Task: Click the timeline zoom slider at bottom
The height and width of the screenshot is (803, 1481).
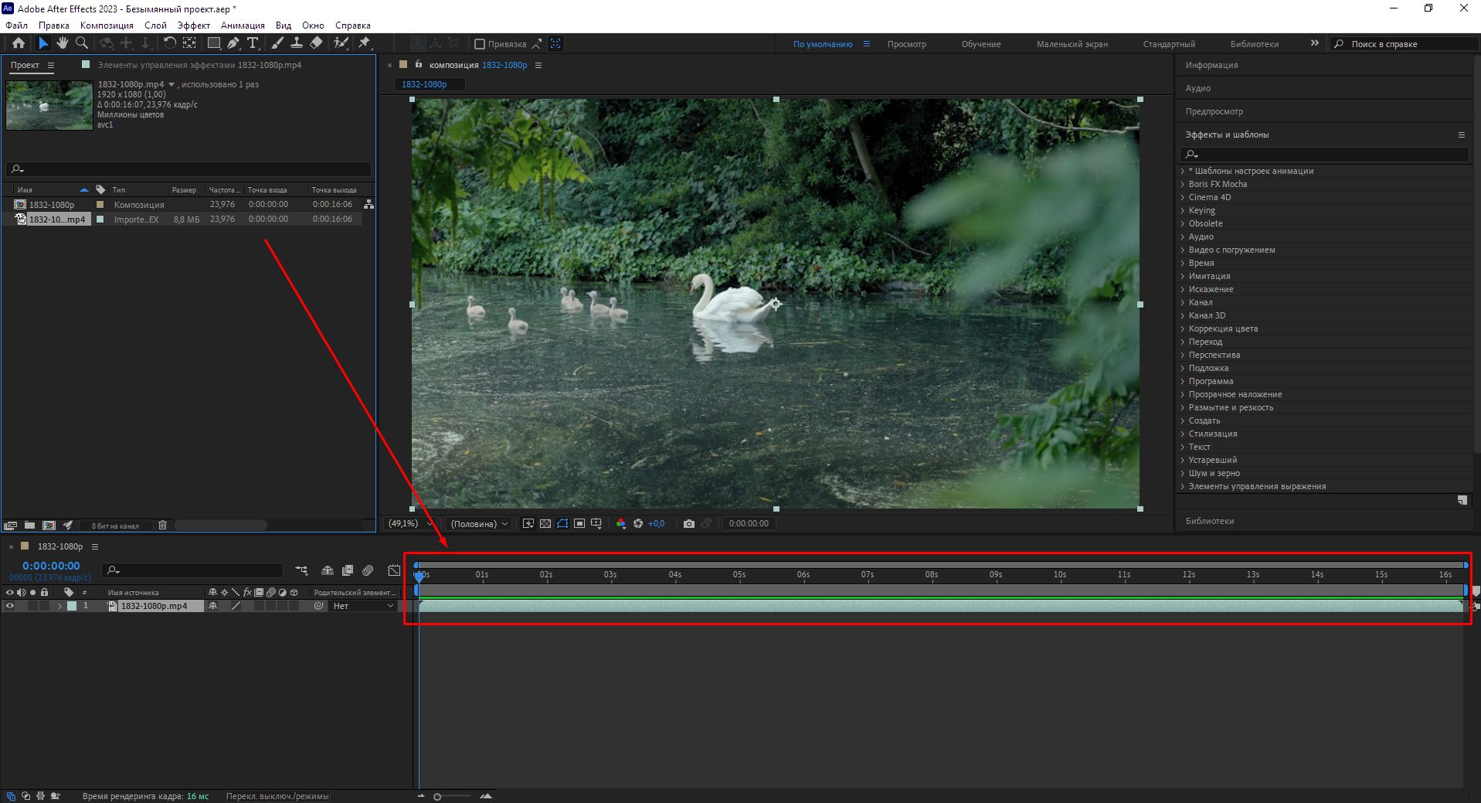Action: (452, 796)
